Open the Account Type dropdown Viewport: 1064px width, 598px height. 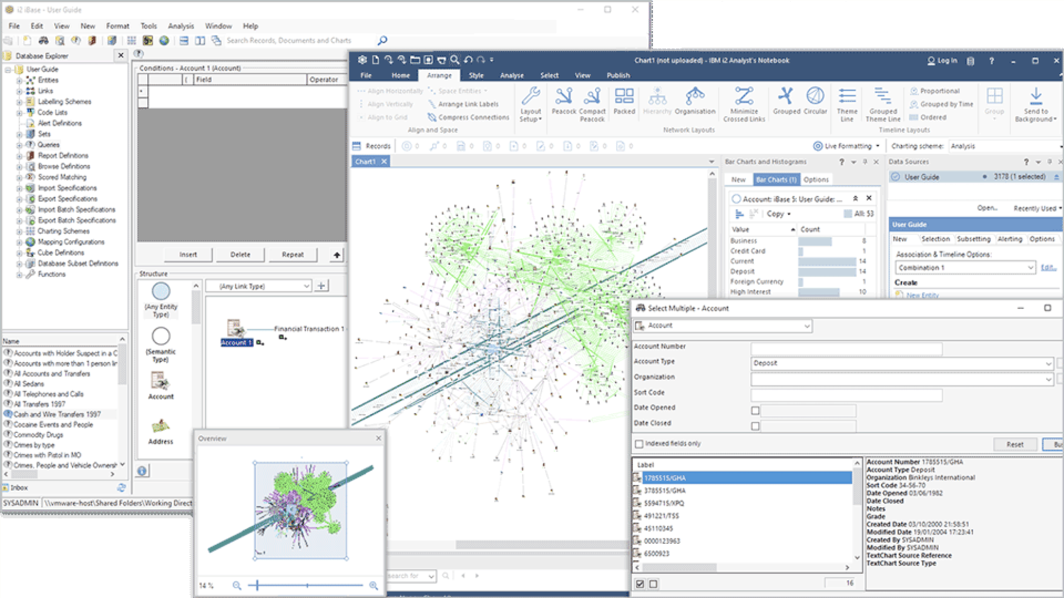coord(1048,364)
